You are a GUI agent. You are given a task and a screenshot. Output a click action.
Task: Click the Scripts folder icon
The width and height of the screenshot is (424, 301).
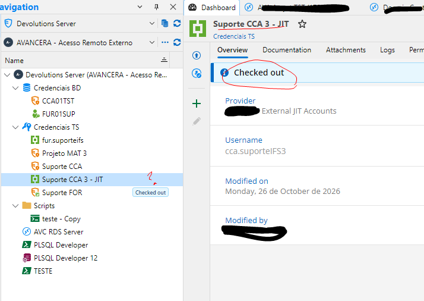tap(27, 205)
